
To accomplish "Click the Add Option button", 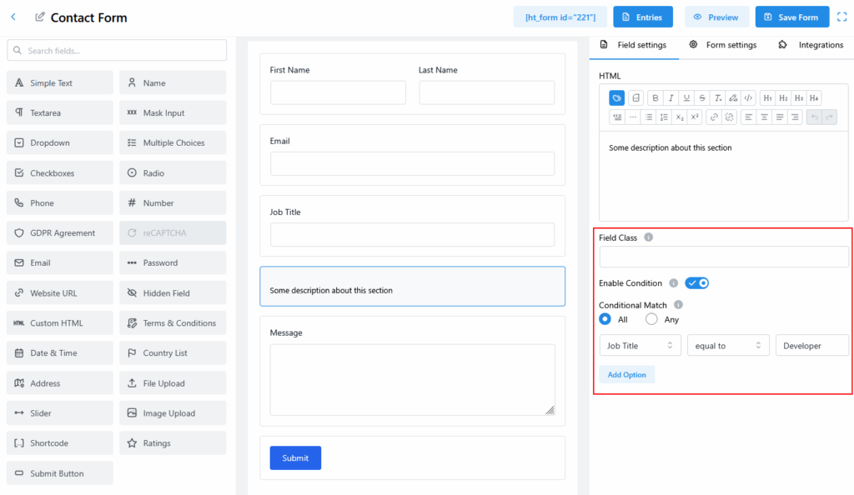I will [x=626, y=375].
